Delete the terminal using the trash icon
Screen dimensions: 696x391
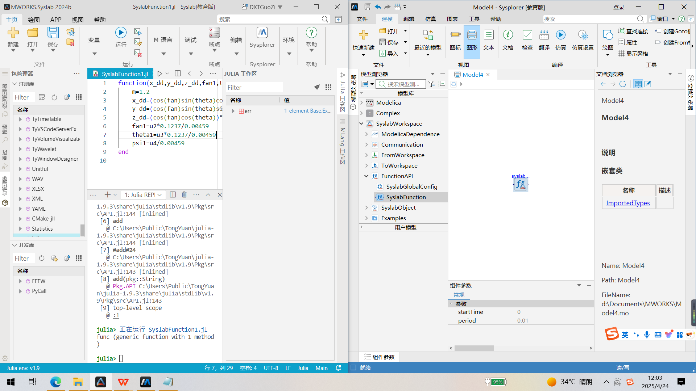click(184, 195)
